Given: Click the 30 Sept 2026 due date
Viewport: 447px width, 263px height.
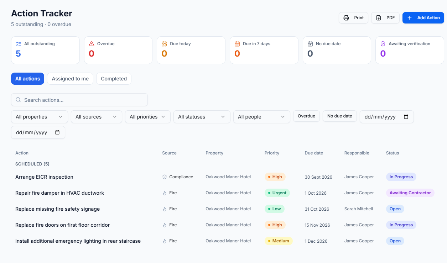Looking at the screenshot, I should point(318,177).
